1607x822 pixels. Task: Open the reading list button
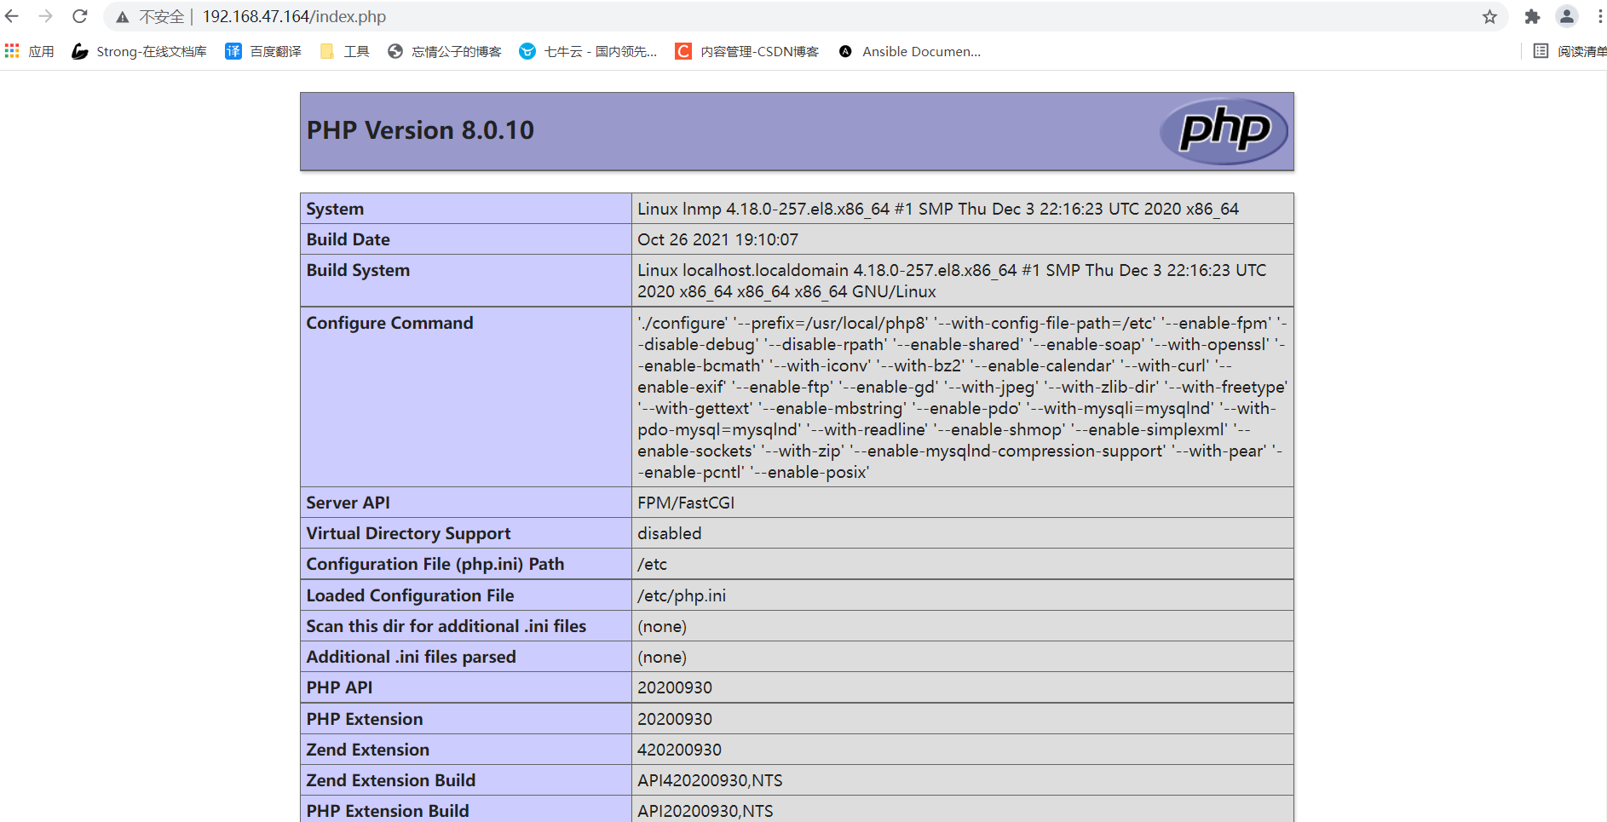click(x=1570, y=51)
